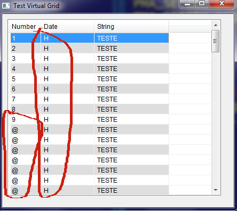Screen dimensions: 237x211
Task: Click the H date cell in row 4
Action: click(x=67, y=68)
